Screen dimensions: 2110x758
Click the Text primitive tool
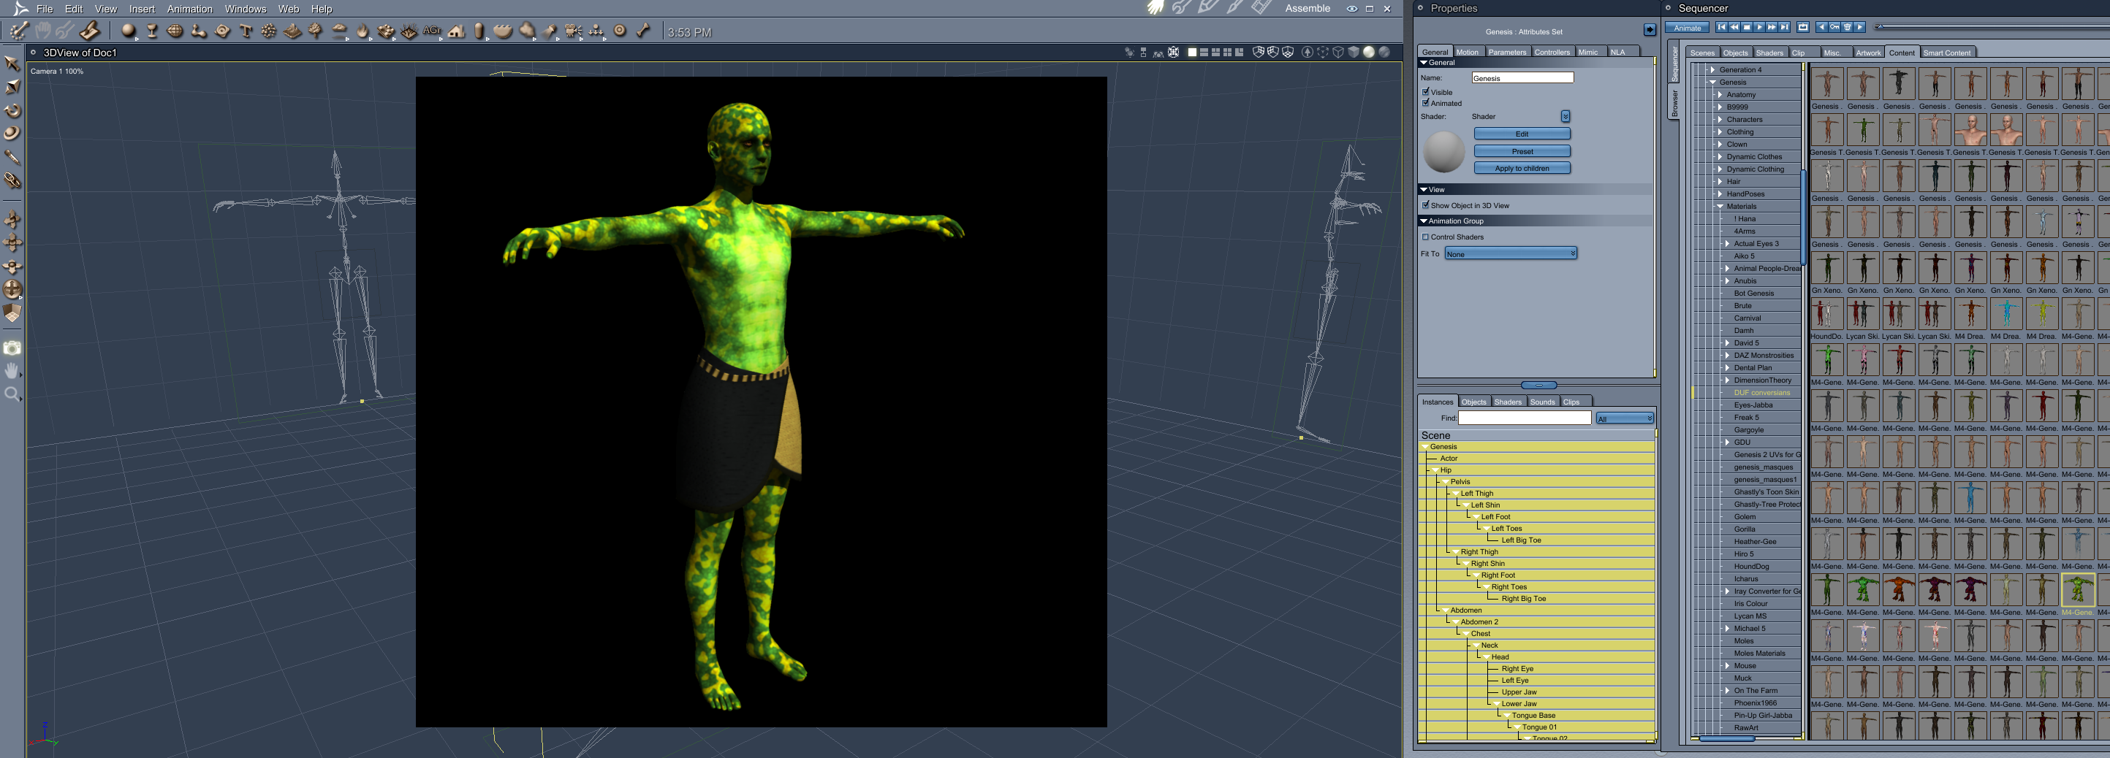[244, 31]
